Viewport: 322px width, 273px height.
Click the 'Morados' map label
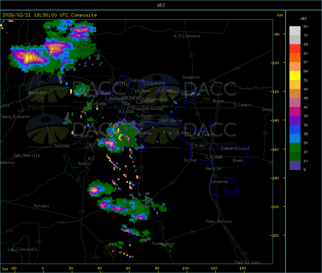click(x=42, y=206)
